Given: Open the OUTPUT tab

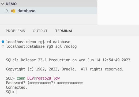Looking at the screenshot, I should point(40,31).
